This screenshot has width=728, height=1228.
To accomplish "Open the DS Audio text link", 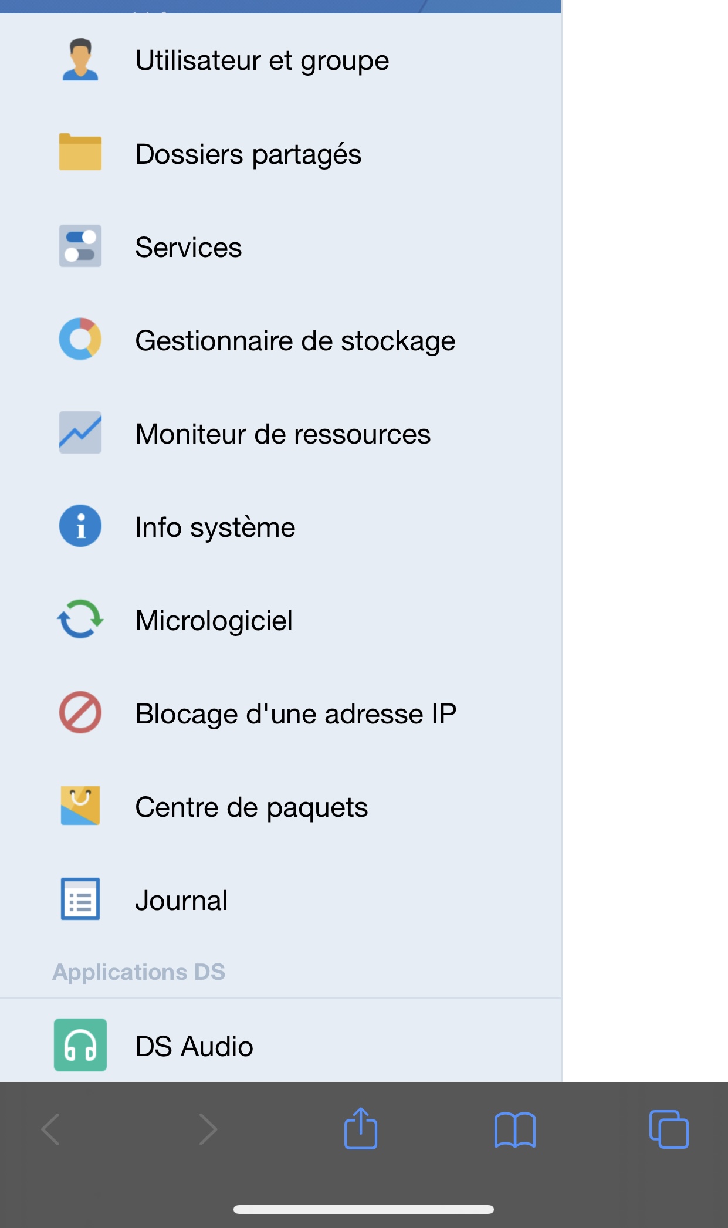I will coord(194,1047).
